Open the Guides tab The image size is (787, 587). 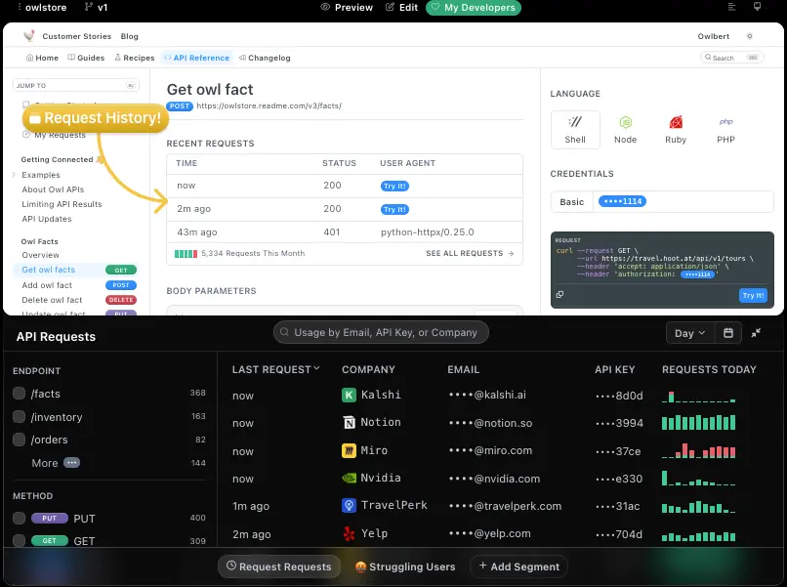pos(86,58)
